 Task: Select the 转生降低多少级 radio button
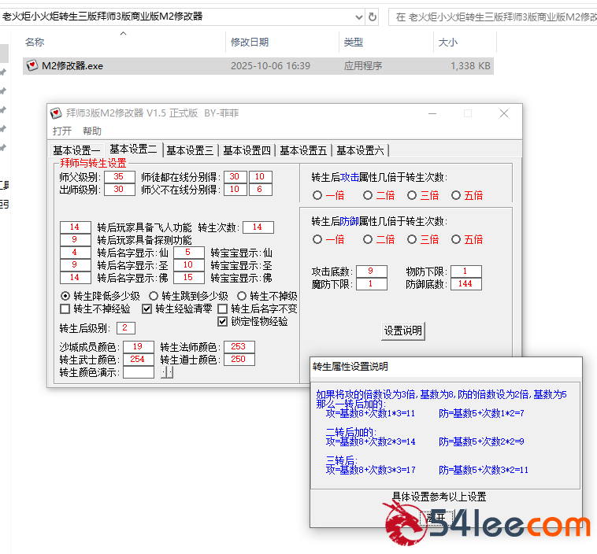click(x=65, y=296)
